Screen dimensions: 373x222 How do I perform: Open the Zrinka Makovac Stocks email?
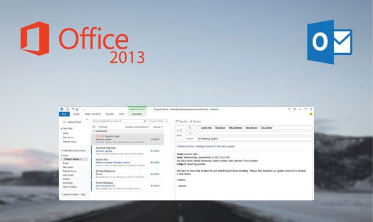128,174
